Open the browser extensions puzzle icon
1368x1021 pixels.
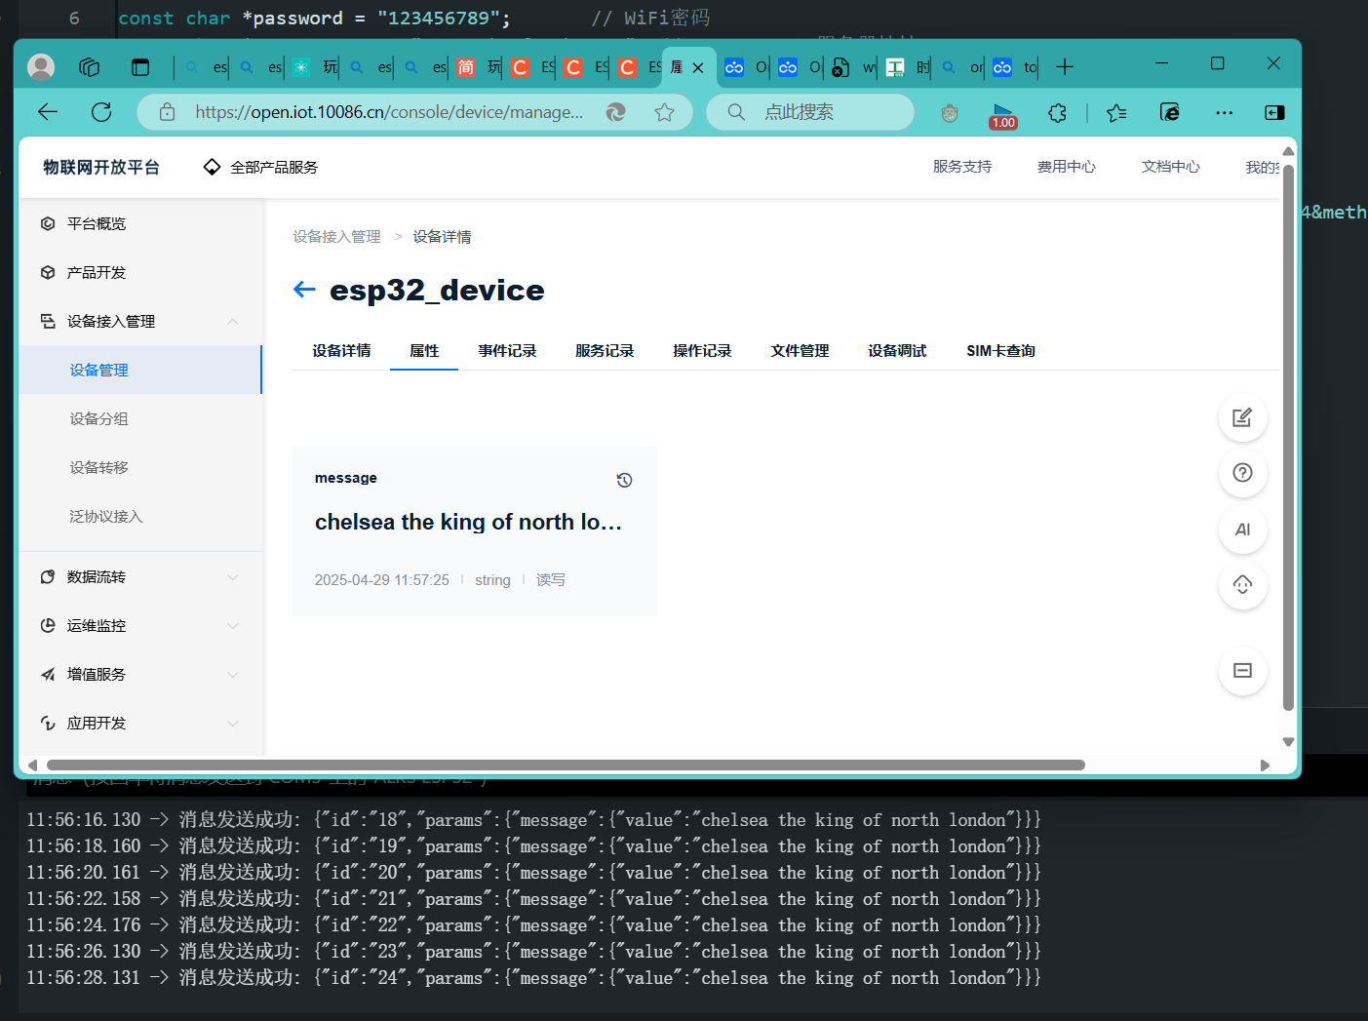point(1058,113)
